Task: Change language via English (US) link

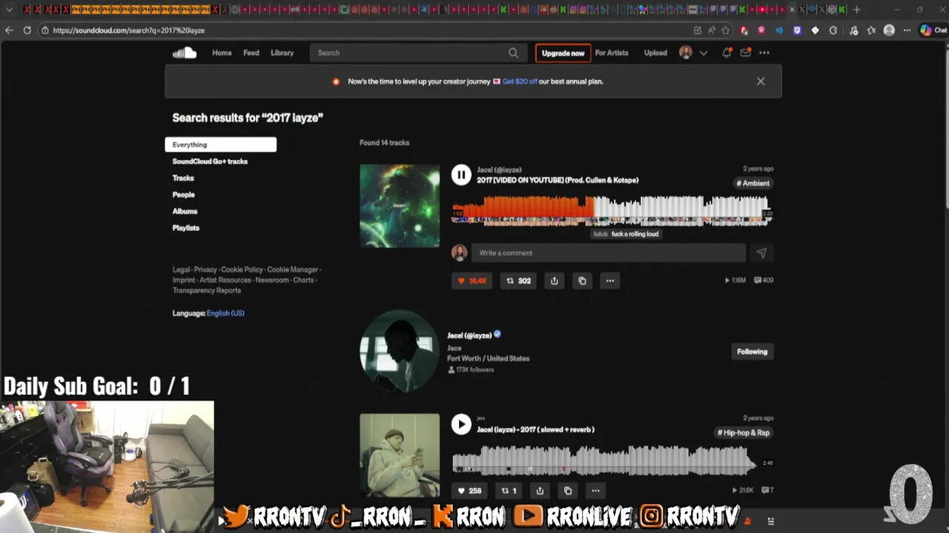Action: tap(225, 313)
